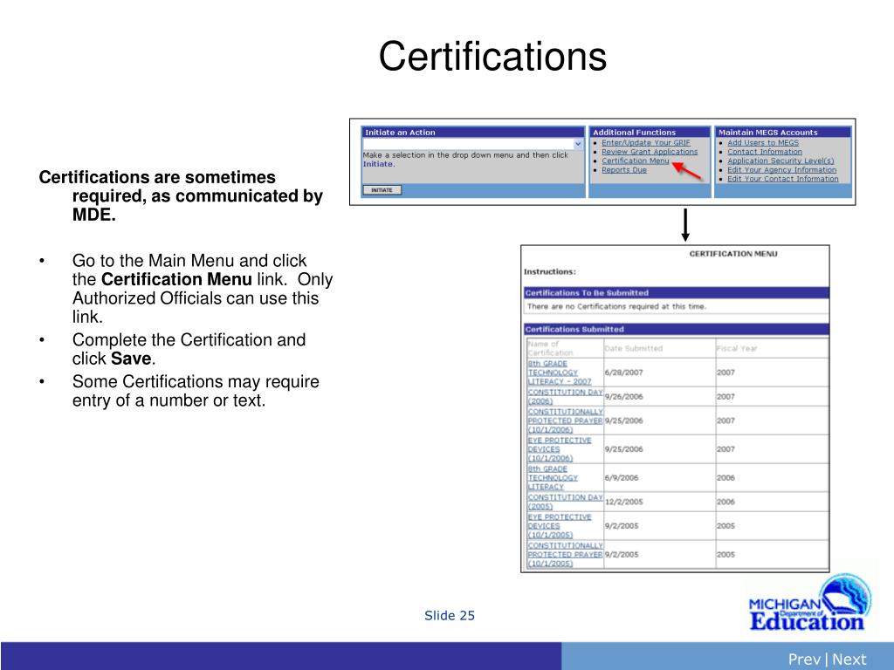
Task: Open 8th Grade Technology Literacy submitted 6/9/2006
Action: point(553,477)
